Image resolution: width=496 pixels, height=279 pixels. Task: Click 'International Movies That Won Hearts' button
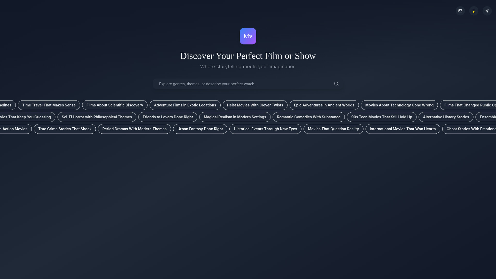coord(403,129)
